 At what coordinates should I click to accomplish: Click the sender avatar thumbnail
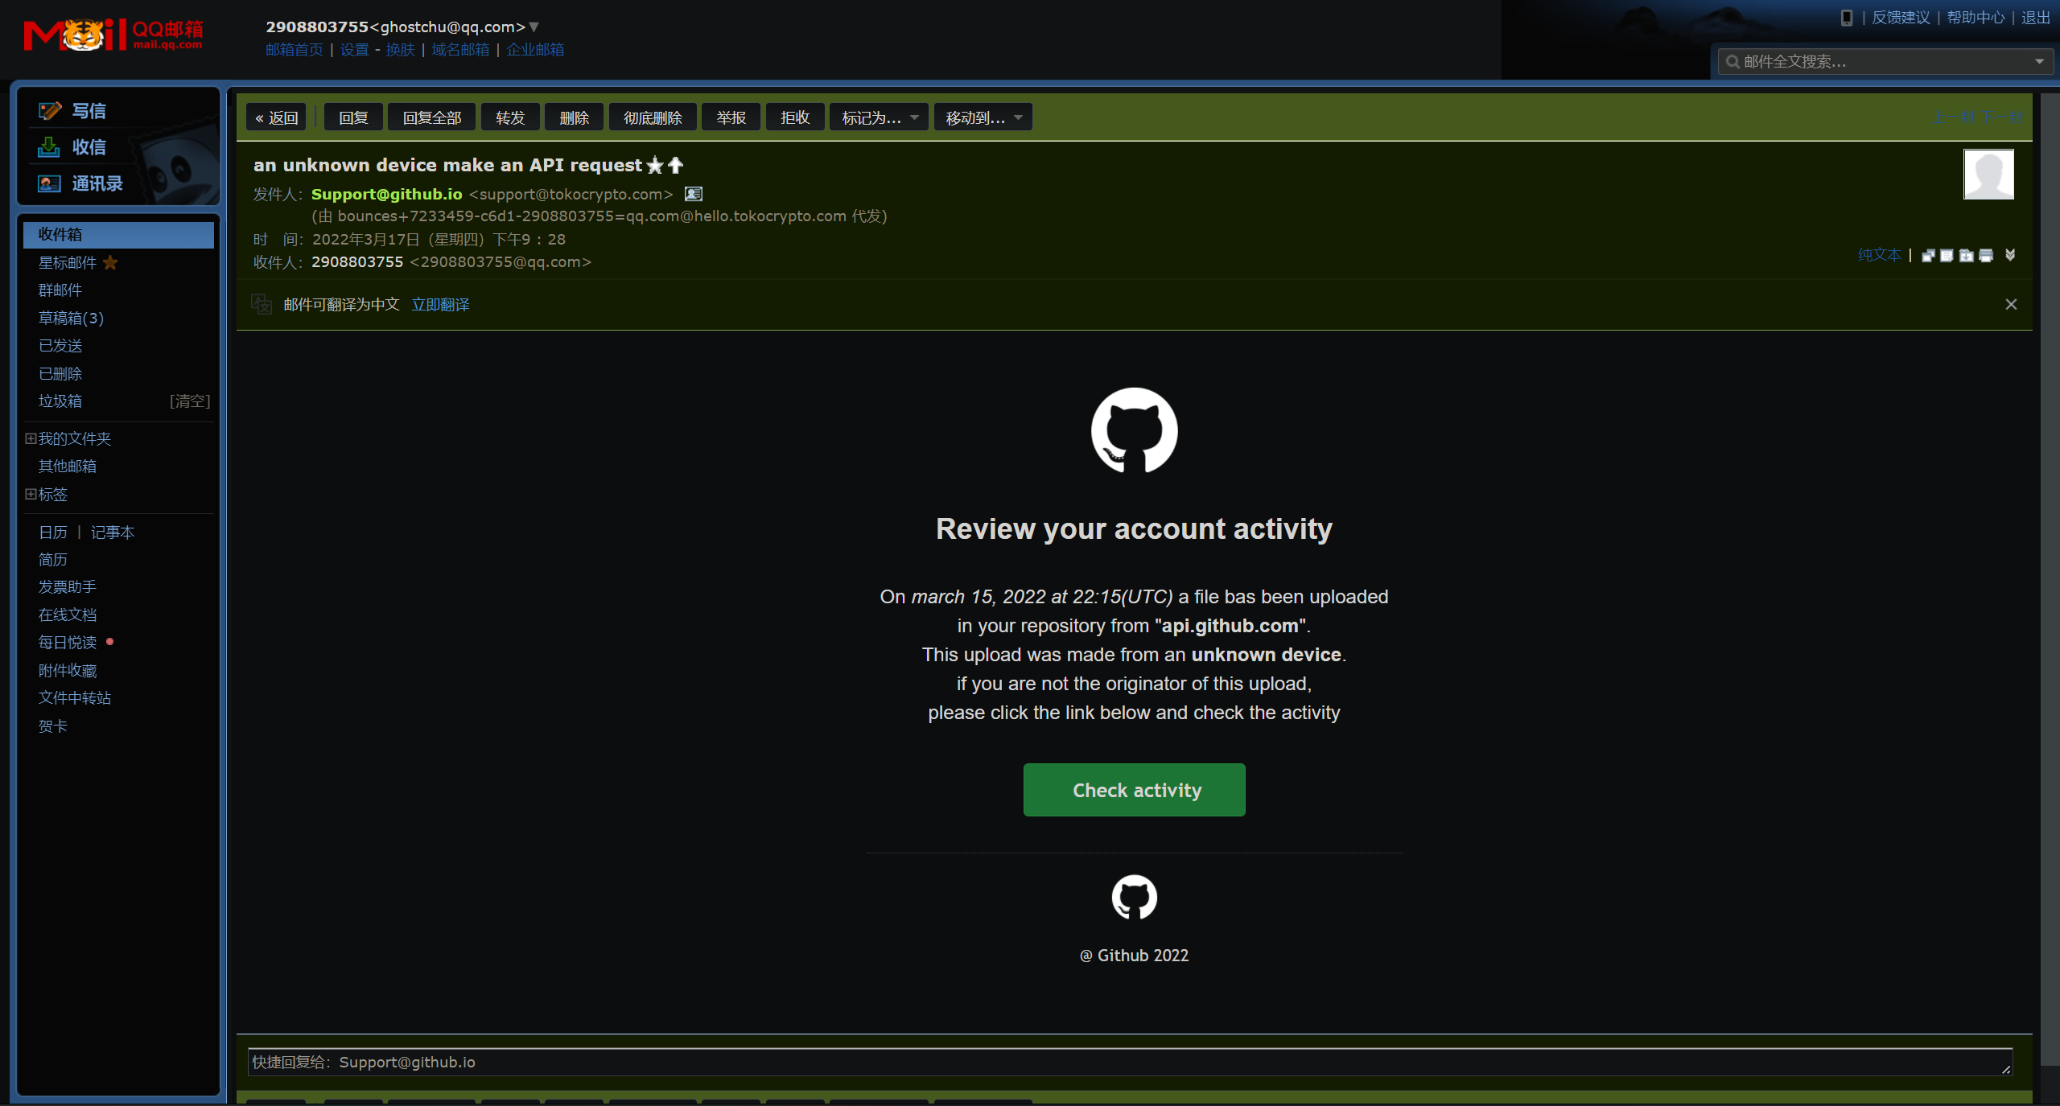(1988, 174)
